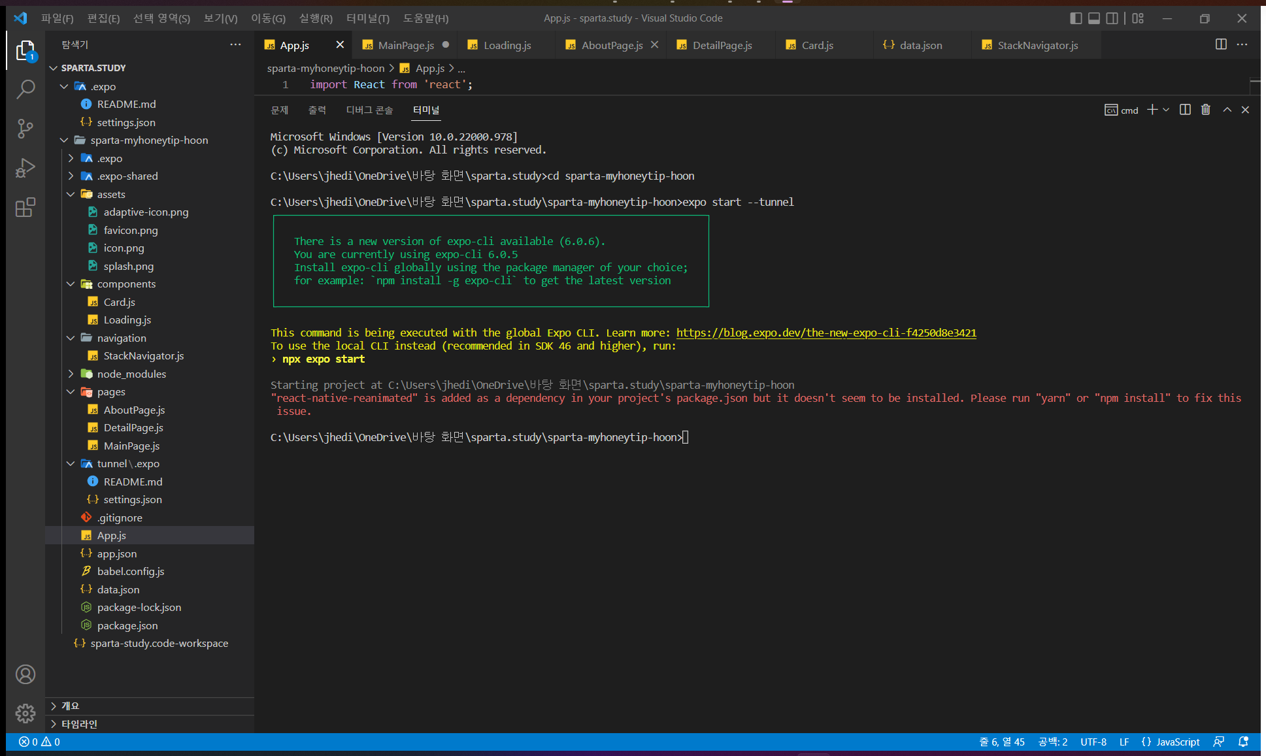Switch to the DetailPage.js editor tab
The height and width of the screenshot is (756, 1266).
pos(722,45)
